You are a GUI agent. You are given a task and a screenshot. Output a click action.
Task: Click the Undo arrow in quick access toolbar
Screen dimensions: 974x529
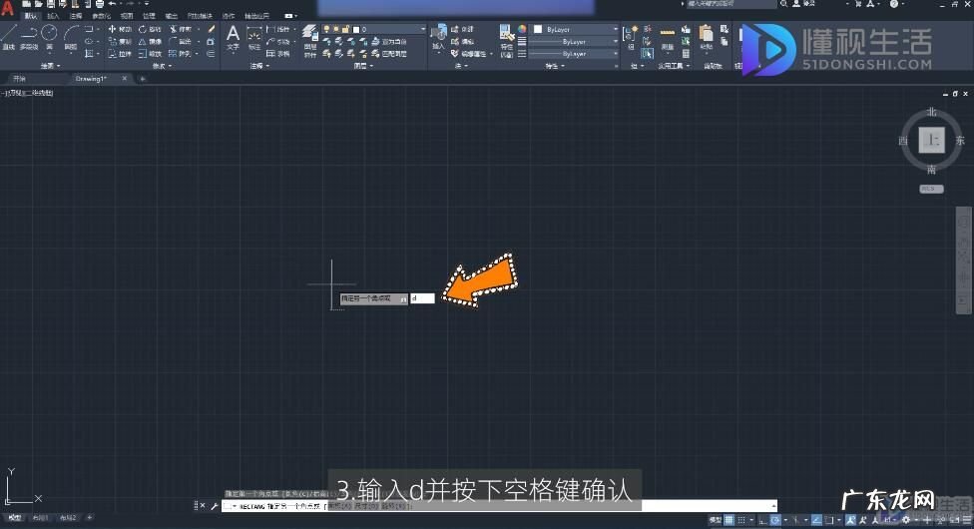(113, 4)
